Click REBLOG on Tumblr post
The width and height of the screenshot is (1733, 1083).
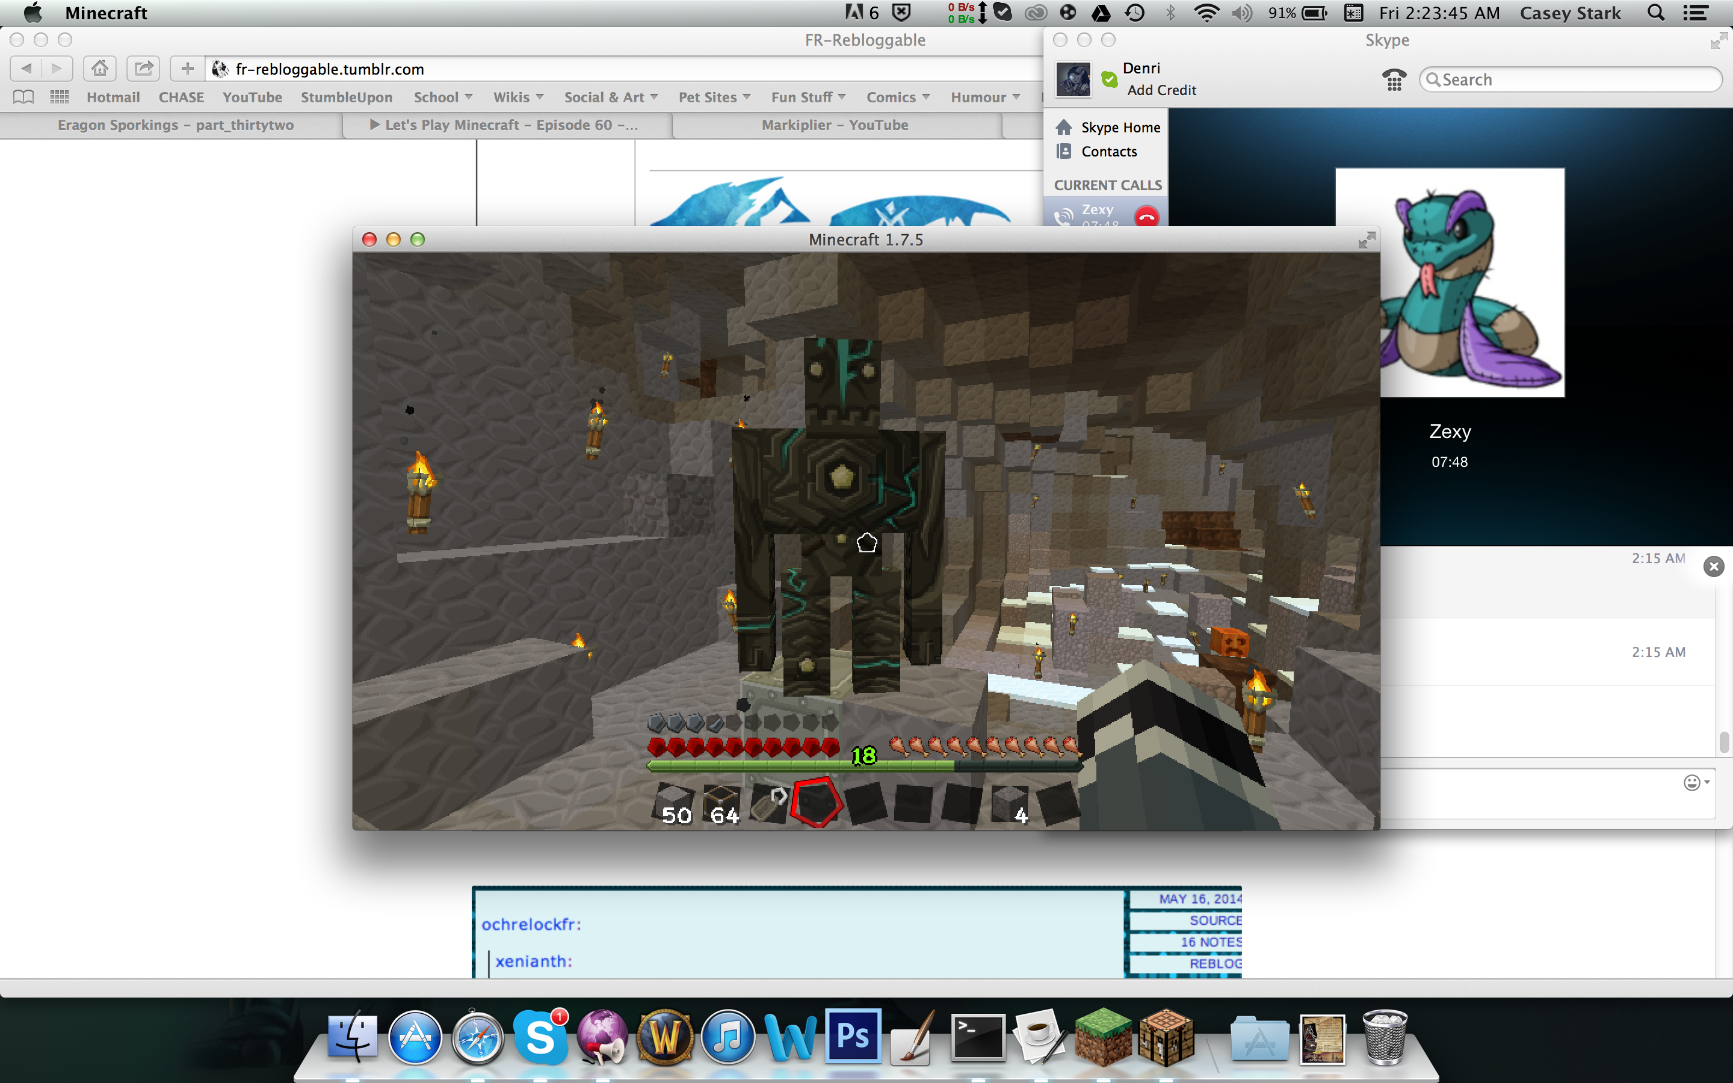(1216, 963)
